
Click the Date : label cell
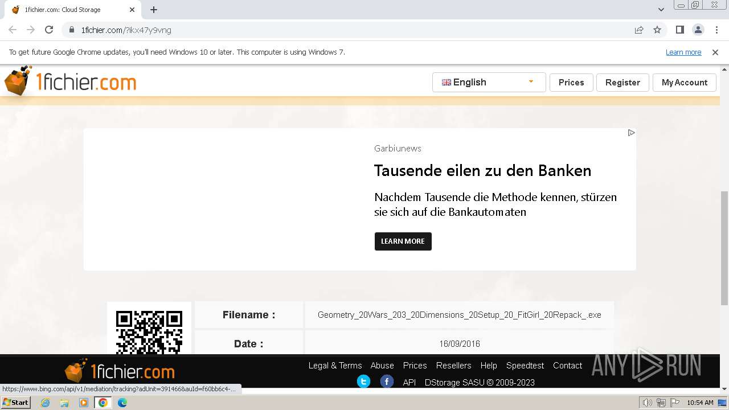(x=249, y=343)
